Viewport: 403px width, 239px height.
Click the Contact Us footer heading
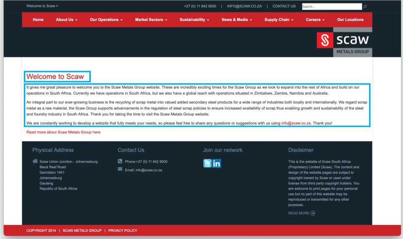pyautogui.click(x=131, y=150)
